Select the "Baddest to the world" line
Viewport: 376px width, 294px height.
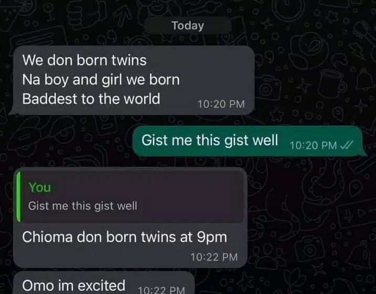point(91,99)
